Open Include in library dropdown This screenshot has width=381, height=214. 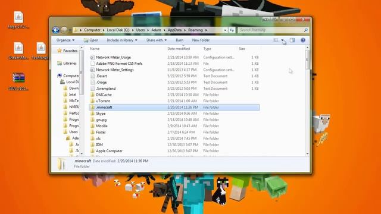(122, 40)
